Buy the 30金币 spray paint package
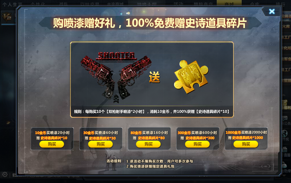The image size is (291, 183). tap(100, 144)
